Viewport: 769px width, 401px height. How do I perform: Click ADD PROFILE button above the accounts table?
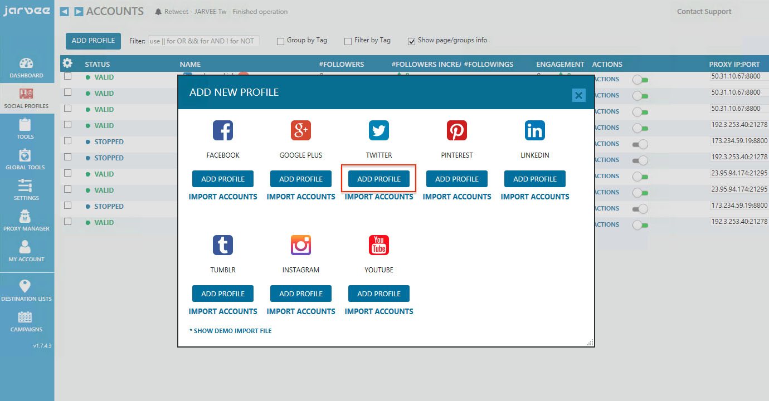tap(93, 41)
